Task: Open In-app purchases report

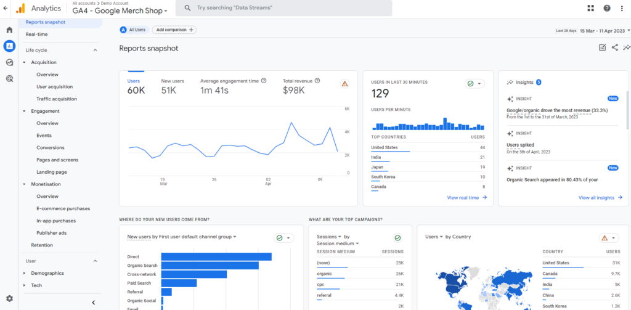Action: 56,221
